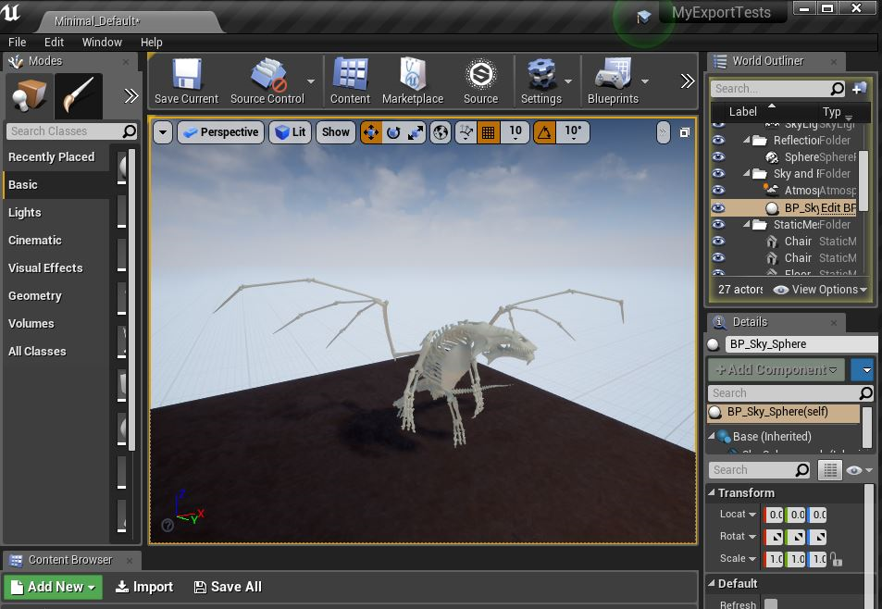This screenshot has width=882, height=609.
Task: Click Save All in Content Browser
Action: click(228, 587)
